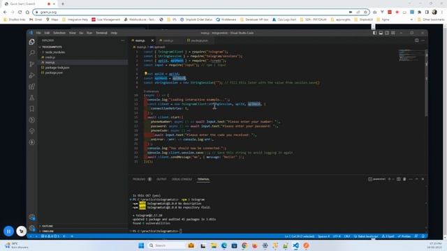Open the Help menu
The height and width of the screenshot is (251, 447).
[114, 33]
